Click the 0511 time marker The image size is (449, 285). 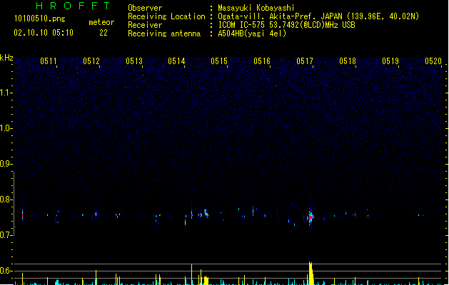[x=49, y=61]
